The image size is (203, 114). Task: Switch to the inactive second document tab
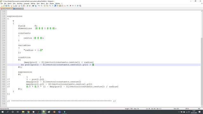[x=18, y=9]
